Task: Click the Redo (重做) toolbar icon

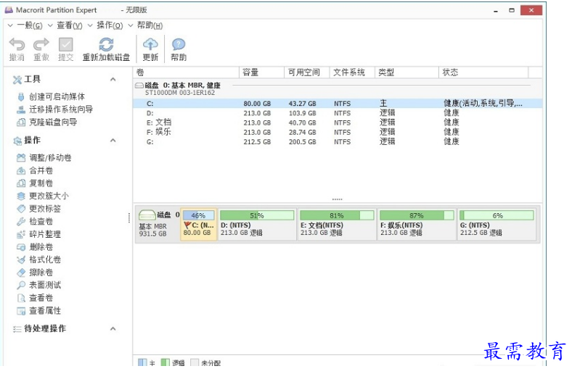Action: (x=41, y=45)
